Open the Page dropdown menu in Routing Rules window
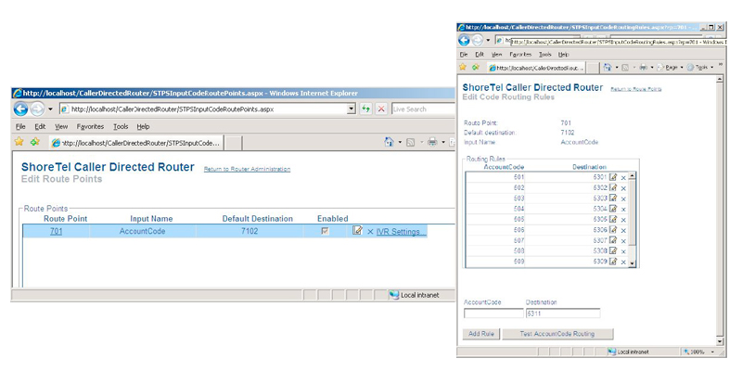The width and height of the screenshot is (742, 371). pyautogui.click(x=669, y=68)
